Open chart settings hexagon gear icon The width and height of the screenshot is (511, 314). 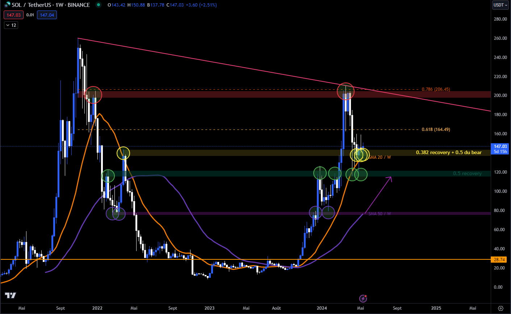(x=501, y=308)
